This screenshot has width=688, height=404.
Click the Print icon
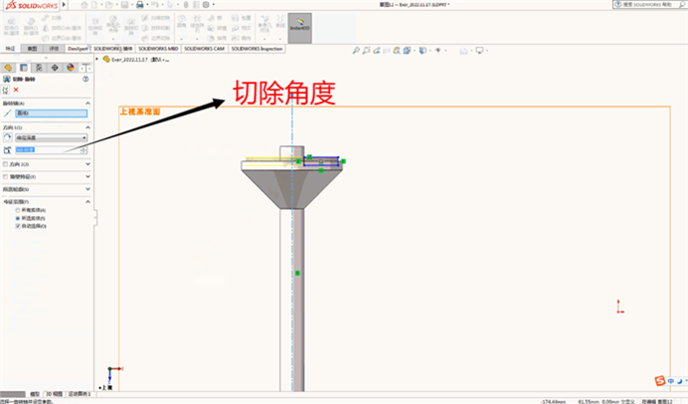point(139,5)
